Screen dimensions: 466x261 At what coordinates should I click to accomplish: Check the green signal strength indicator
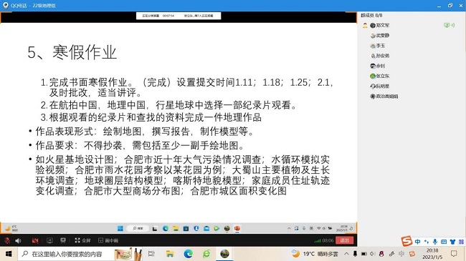[x=317, y=241]
